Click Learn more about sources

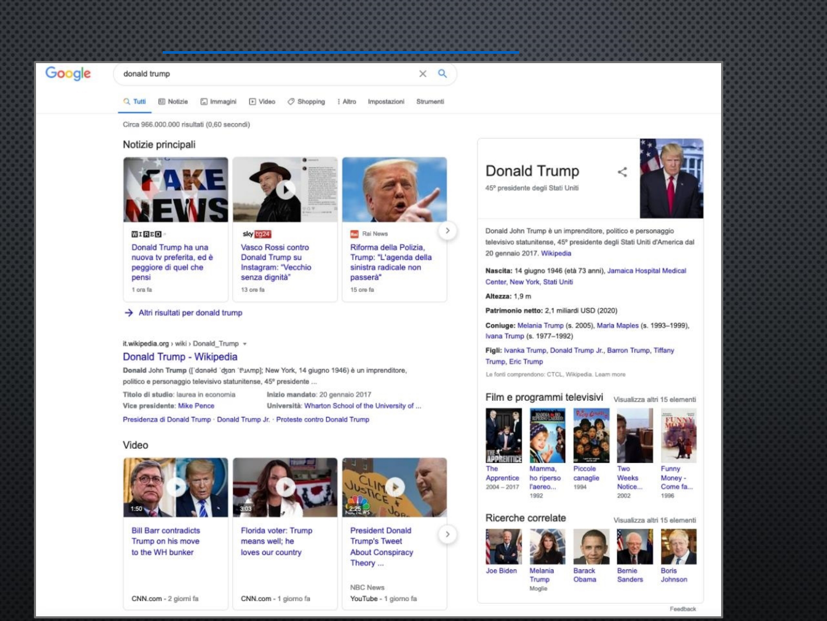coord(610,375)
